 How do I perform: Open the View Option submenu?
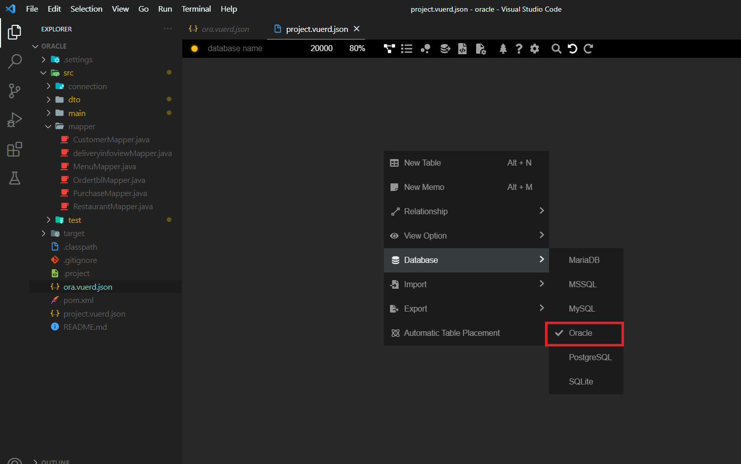(466, 236)
